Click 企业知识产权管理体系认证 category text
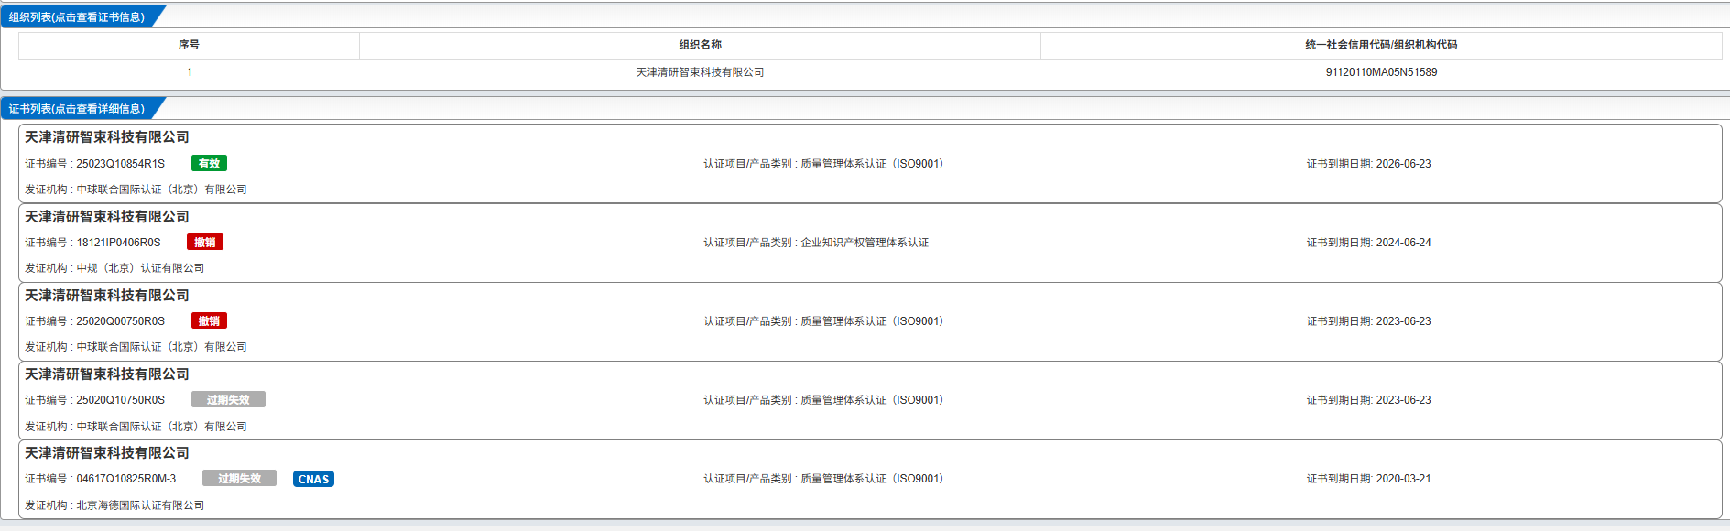The height and width of the screenshot is (531, 1730). (x=865, y=243)
